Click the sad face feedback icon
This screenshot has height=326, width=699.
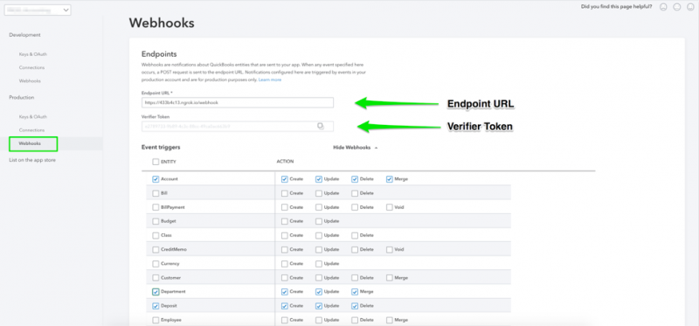(663, 7)
